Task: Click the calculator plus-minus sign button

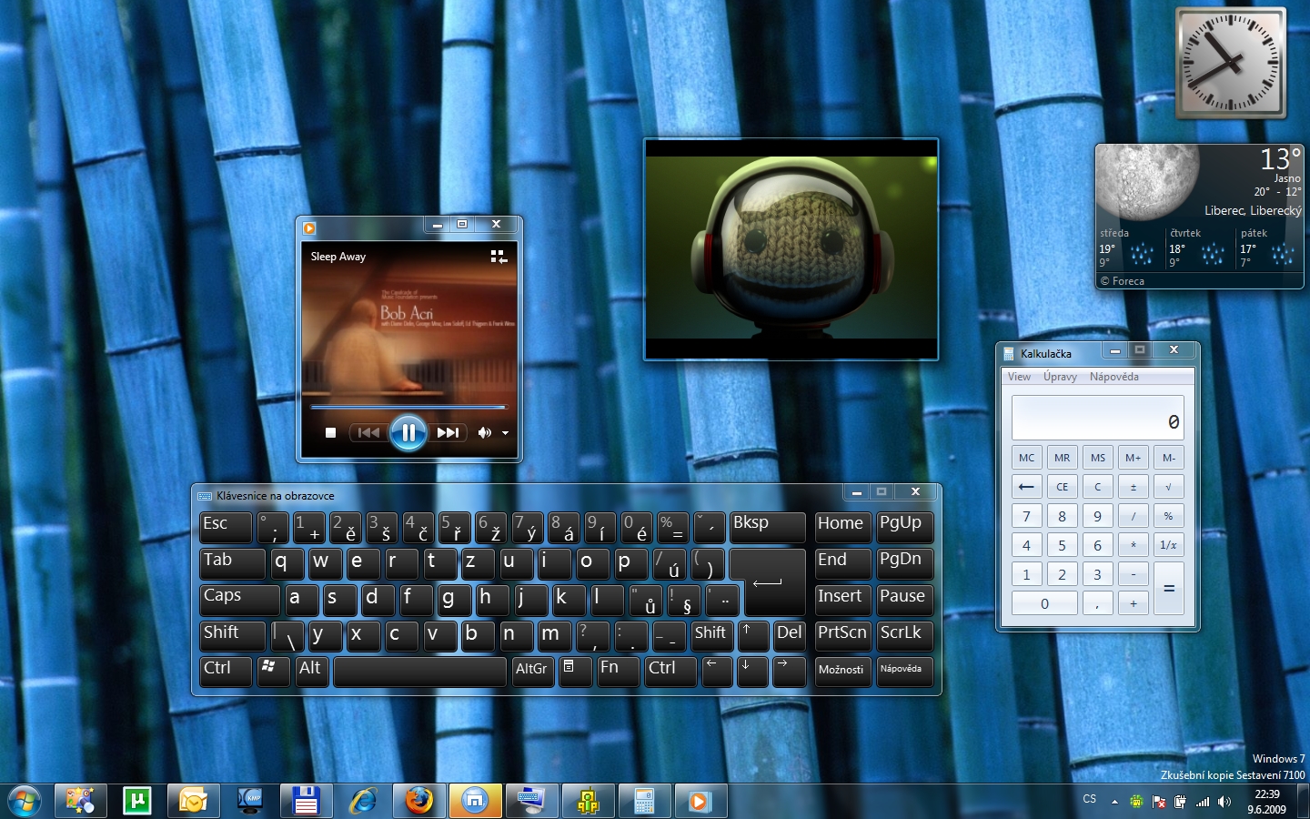Action: (1134, 487)
